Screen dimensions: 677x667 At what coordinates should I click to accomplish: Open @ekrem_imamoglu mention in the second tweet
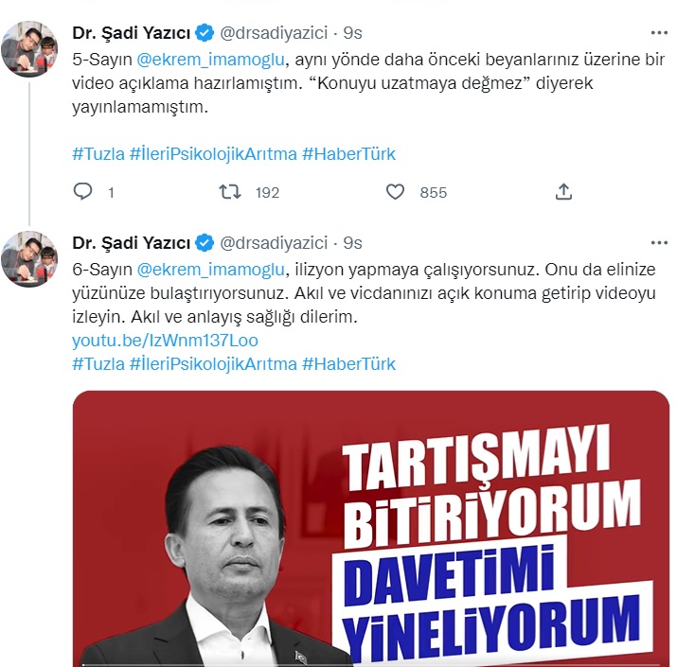[x=211, y=270]
